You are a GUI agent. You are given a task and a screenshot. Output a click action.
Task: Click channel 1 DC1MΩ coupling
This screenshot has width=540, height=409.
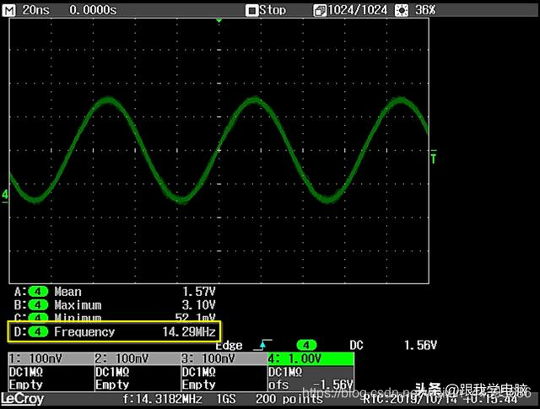click(x=26, y=372)
